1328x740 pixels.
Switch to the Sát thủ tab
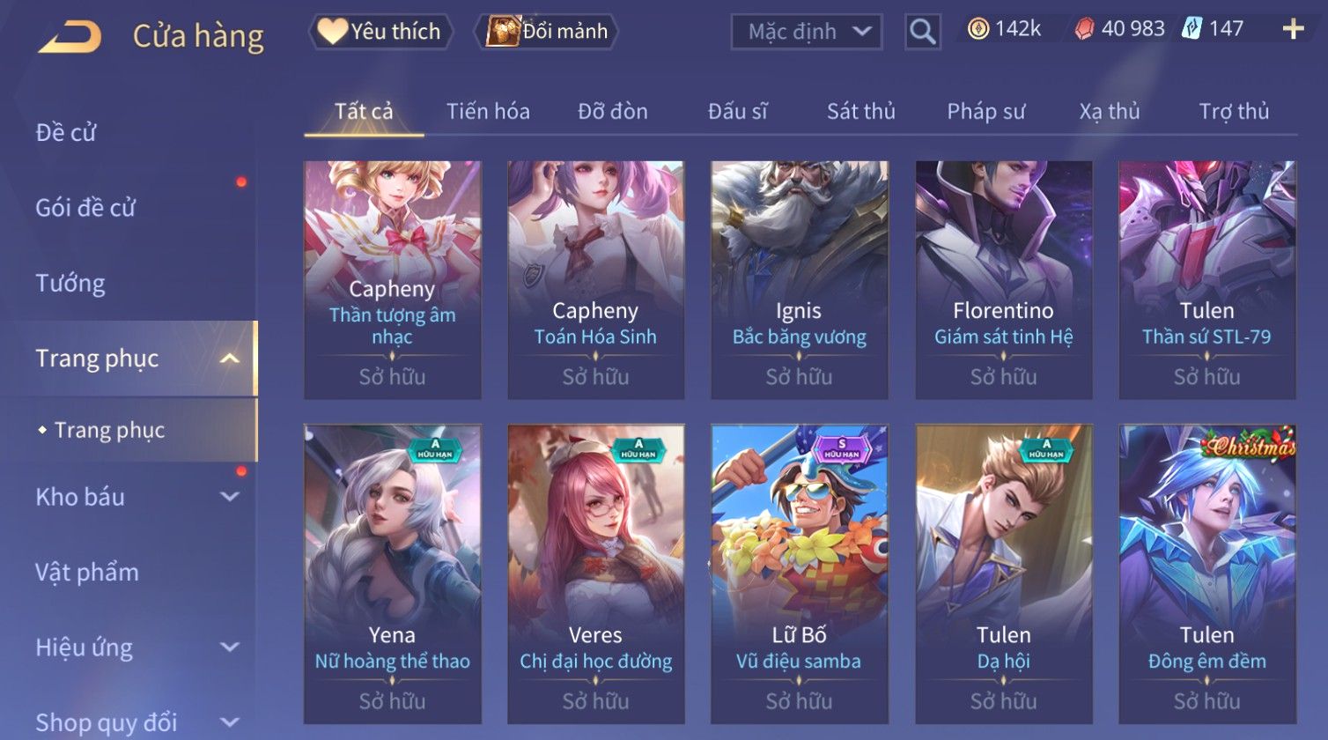pyautogui.click(x=860, y=111)
